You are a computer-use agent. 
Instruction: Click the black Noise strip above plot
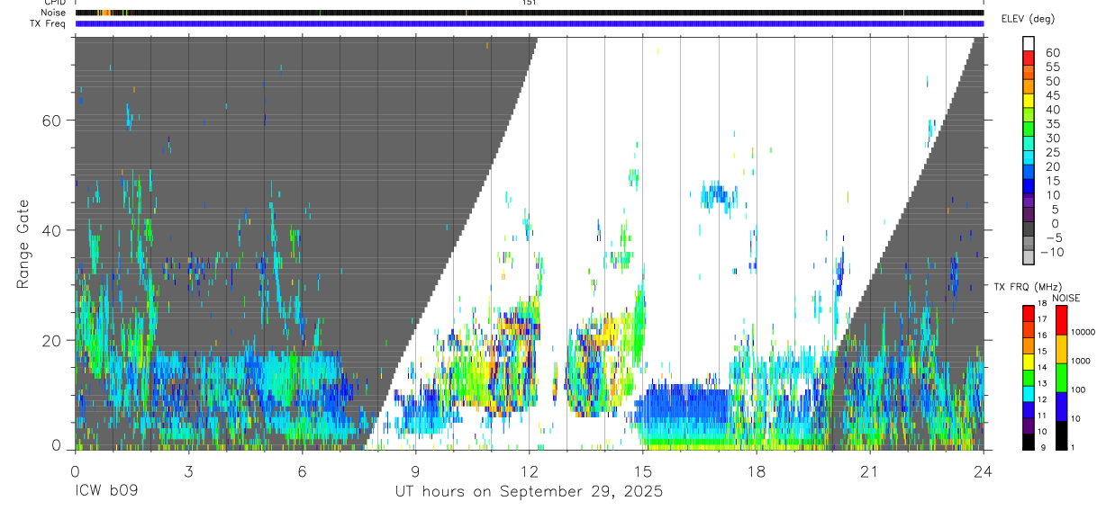click(x=530, y=13)
